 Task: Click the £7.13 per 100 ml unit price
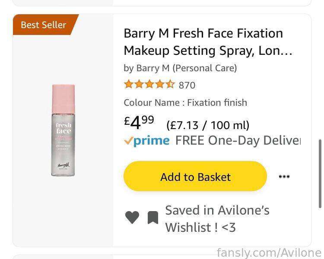208,125
